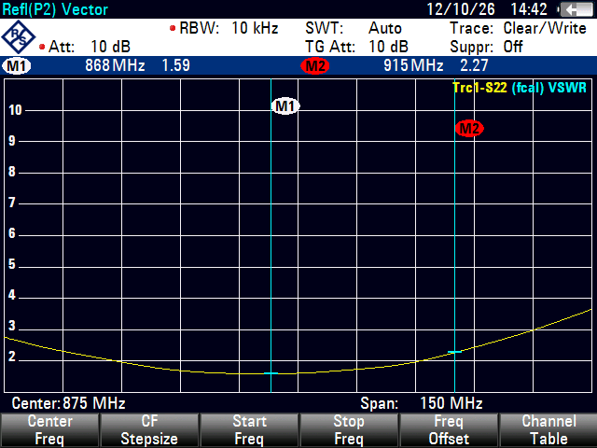Click the SWT value Auto
Image resolution: width=597 pixels, height=448 pixels.
pos(385,28)
